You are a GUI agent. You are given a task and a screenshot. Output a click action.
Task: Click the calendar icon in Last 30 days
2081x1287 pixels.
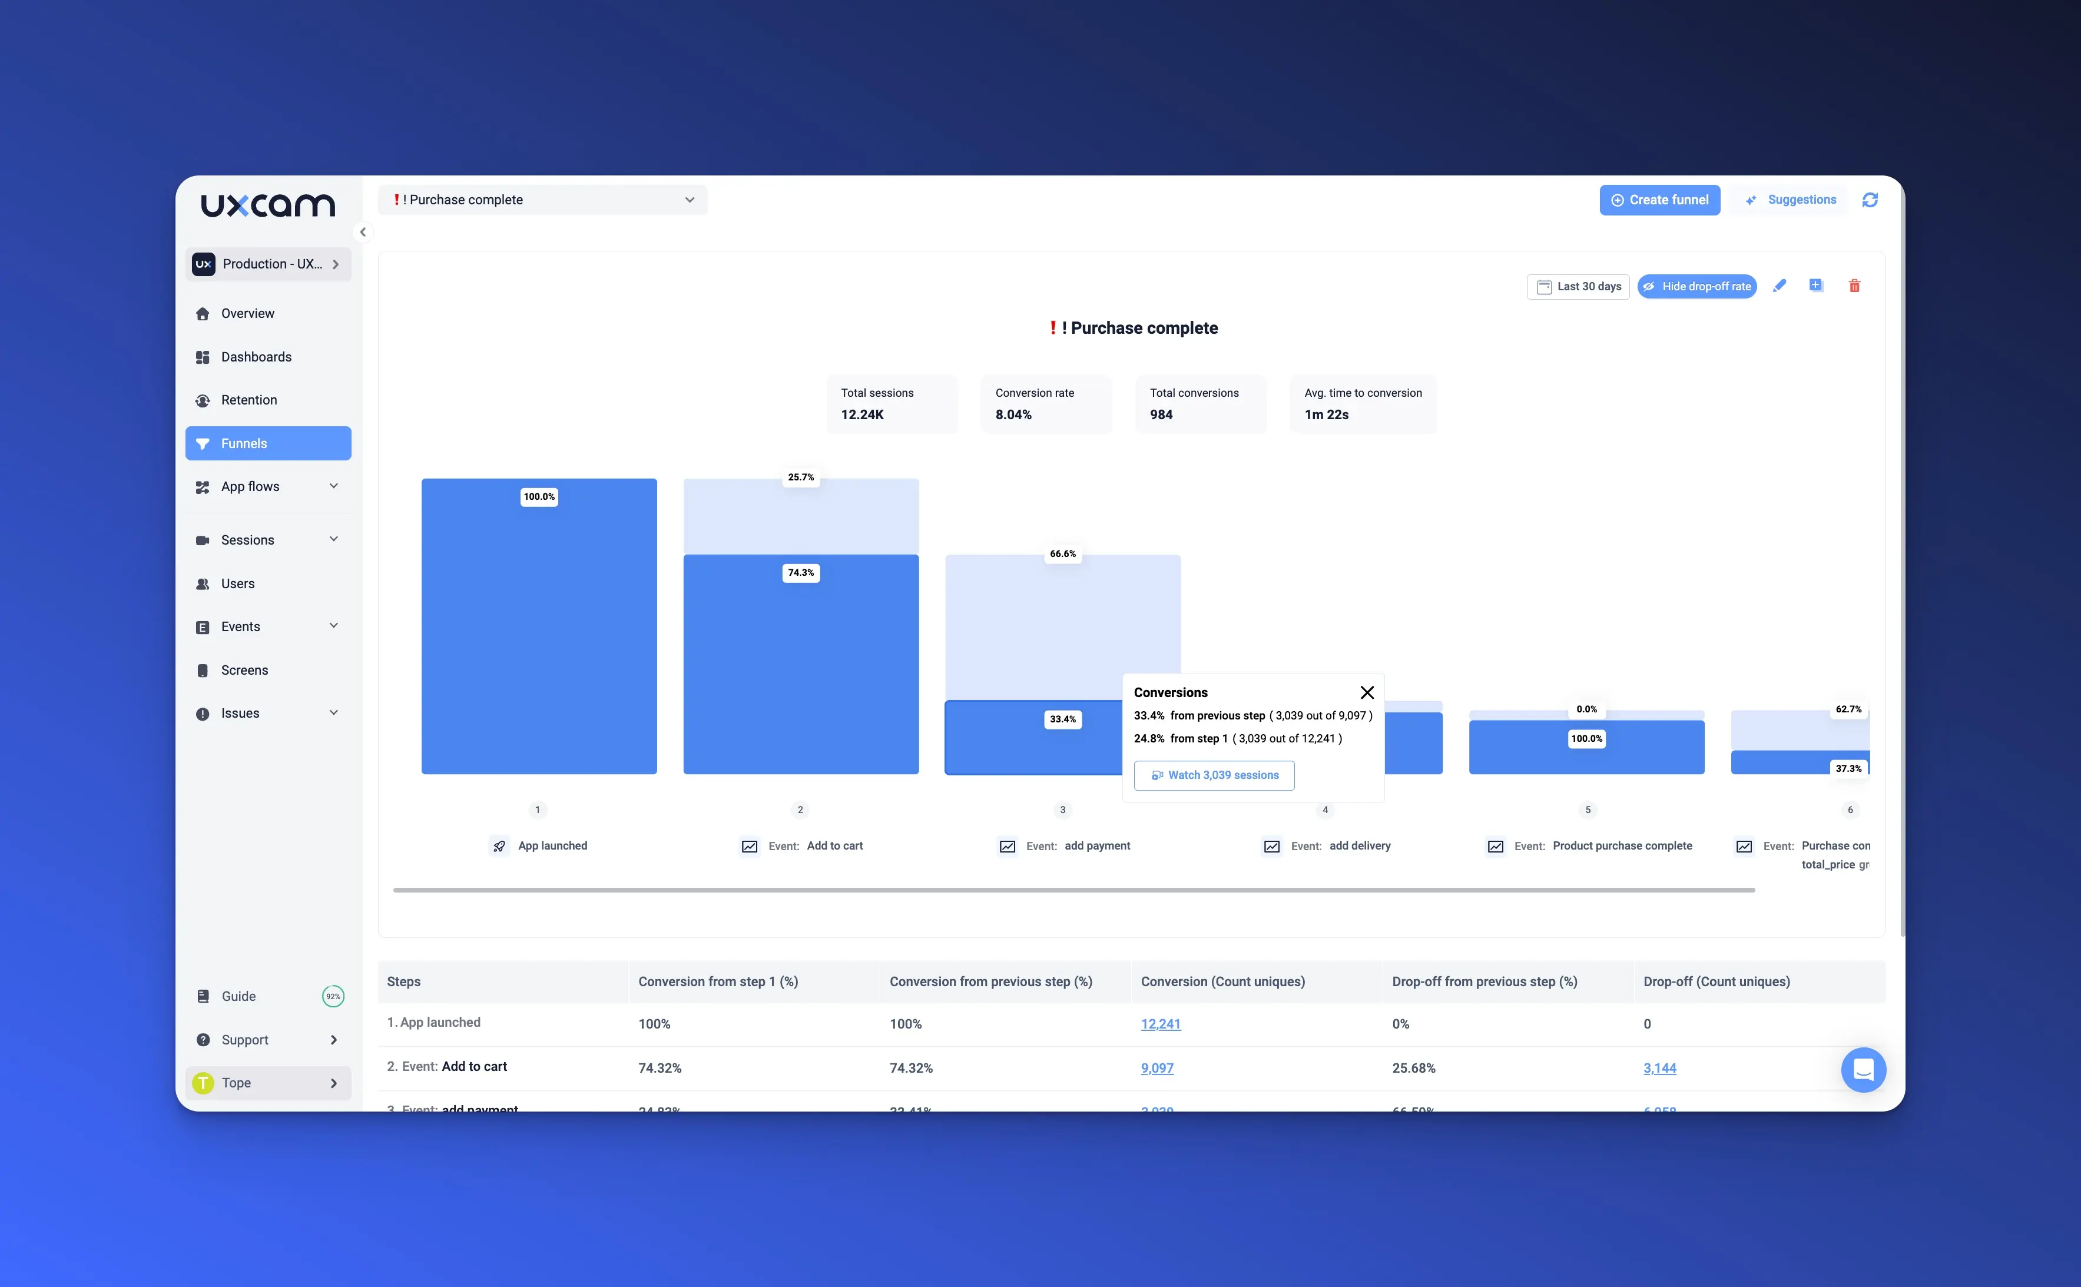[1543, 287]
